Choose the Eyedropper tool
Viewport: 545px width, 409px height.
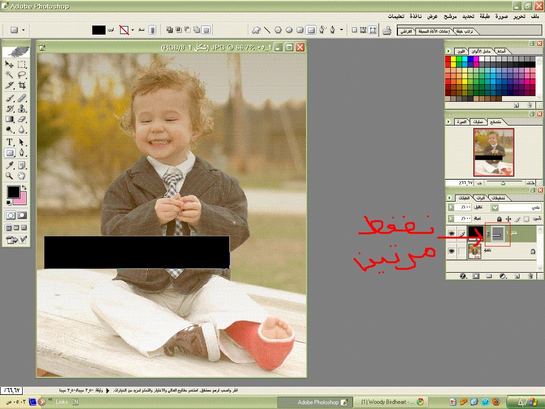[10, 165]
